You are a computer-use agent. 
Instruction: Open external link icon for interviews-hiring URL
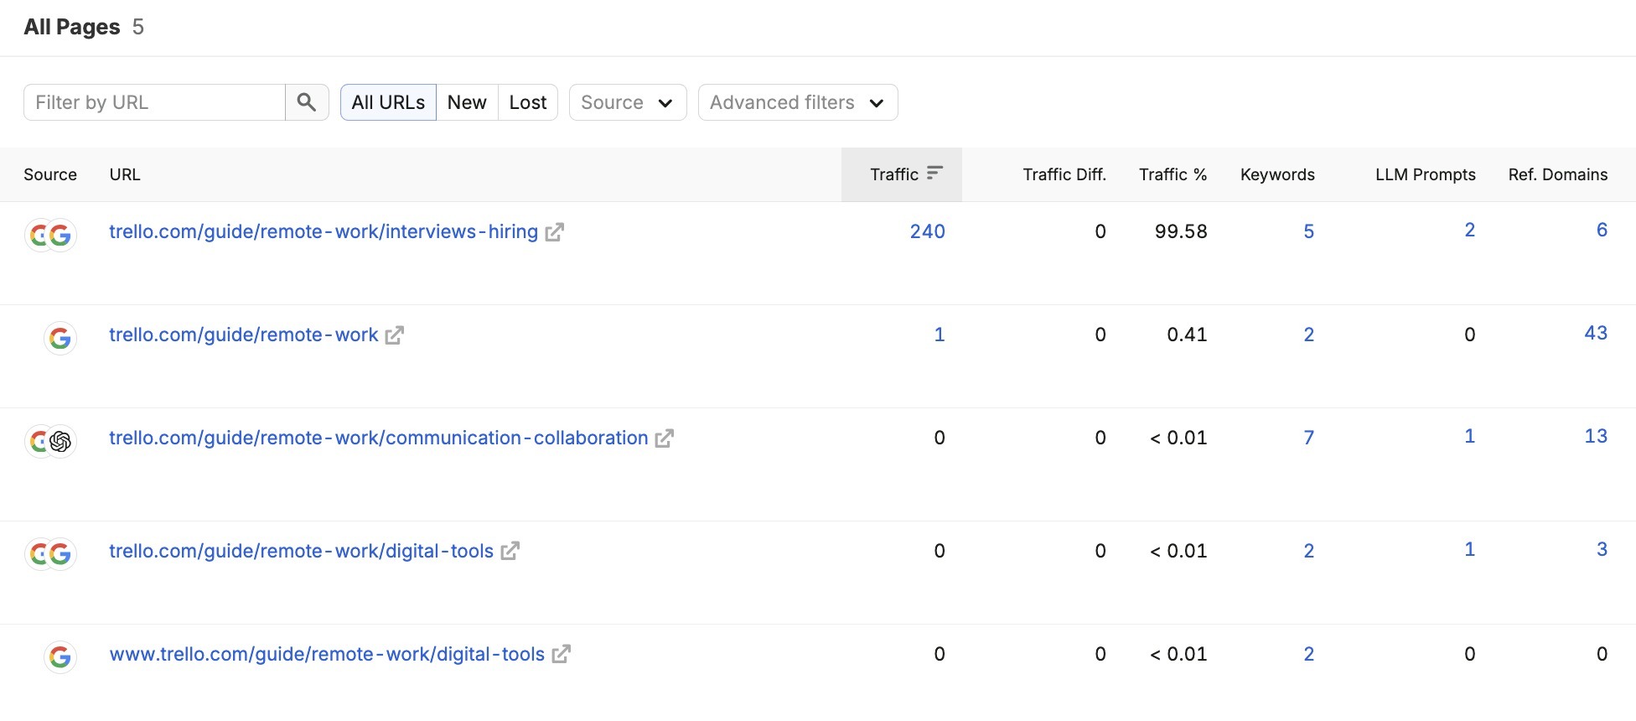tap(554, 232)
